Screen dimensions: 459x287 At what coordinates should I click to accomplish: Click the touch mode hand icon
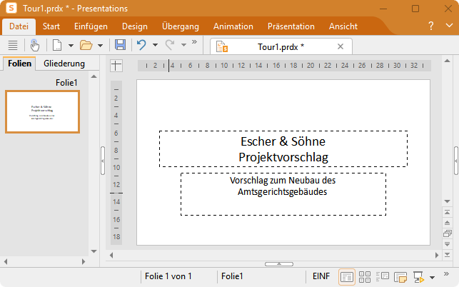pyautogui.click(x=34, y=46)
